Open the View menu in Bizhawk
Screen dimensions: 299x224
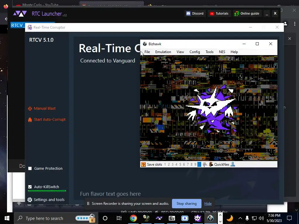(x=180, y=52)
